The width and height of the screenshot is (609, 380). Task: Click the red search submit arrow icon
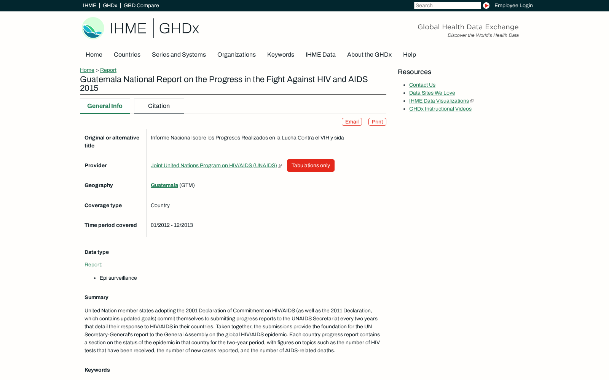pyautogui.click(x=486, y=6)
